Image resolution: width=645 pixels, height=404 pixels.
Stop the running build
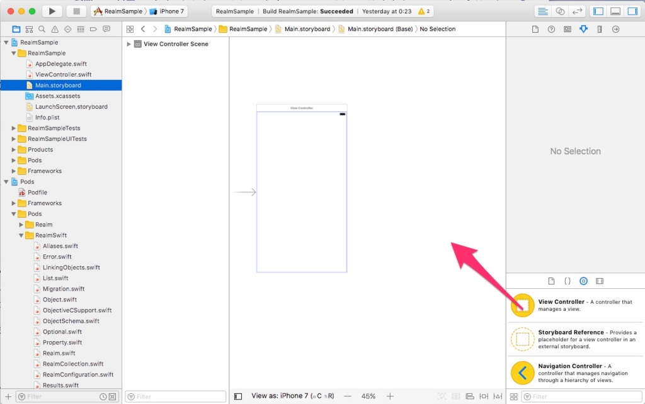(76, 11)
